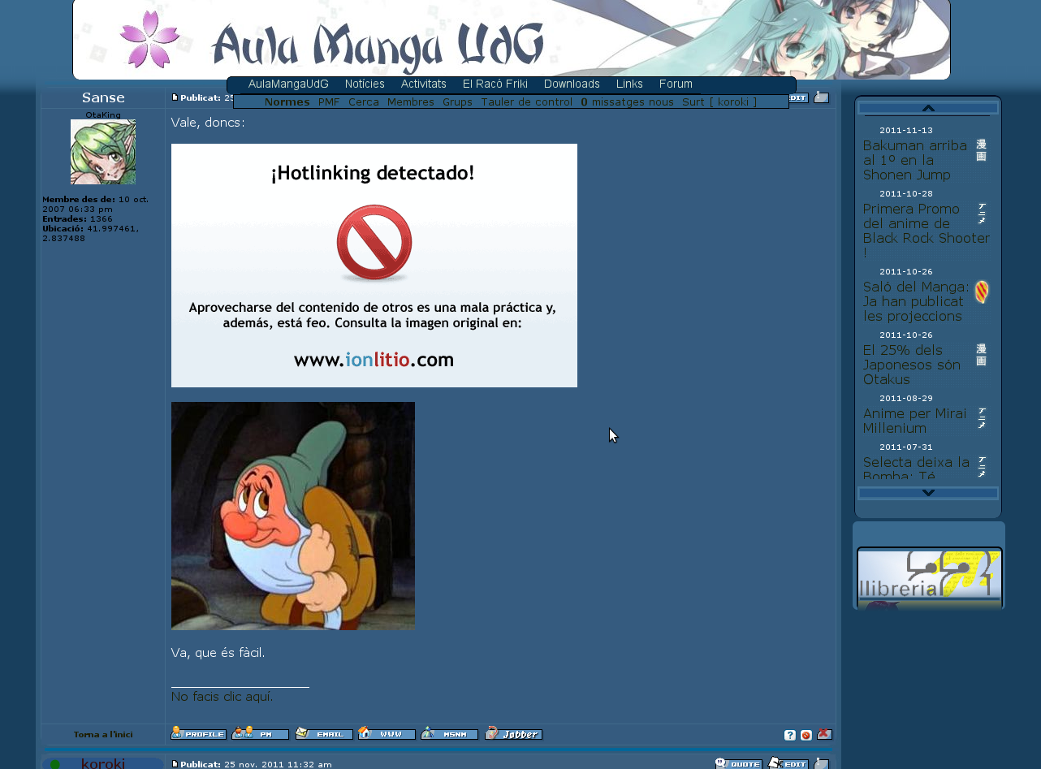This screenshot has height=769, width=1041.
Task: Open the Membres list link
Action: click(x=411, y=102)
